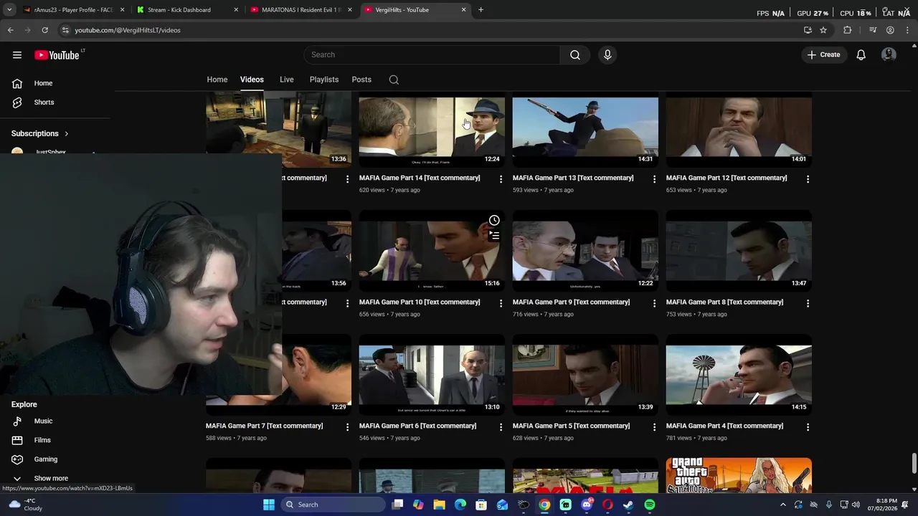Add Part 10 video to queue

[494, 235]
